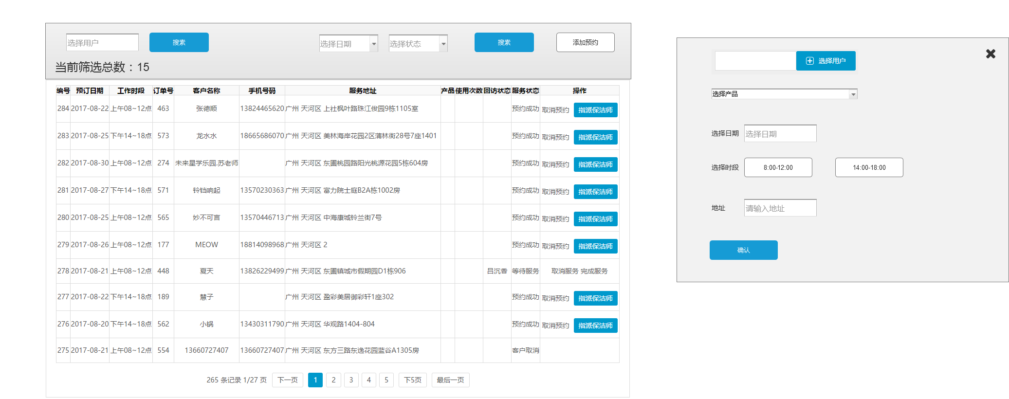Screen dimensions: 1009x399
Task: Assign cleaner for order 284 via 指派保洁师
Action: (x=595, y=110)
